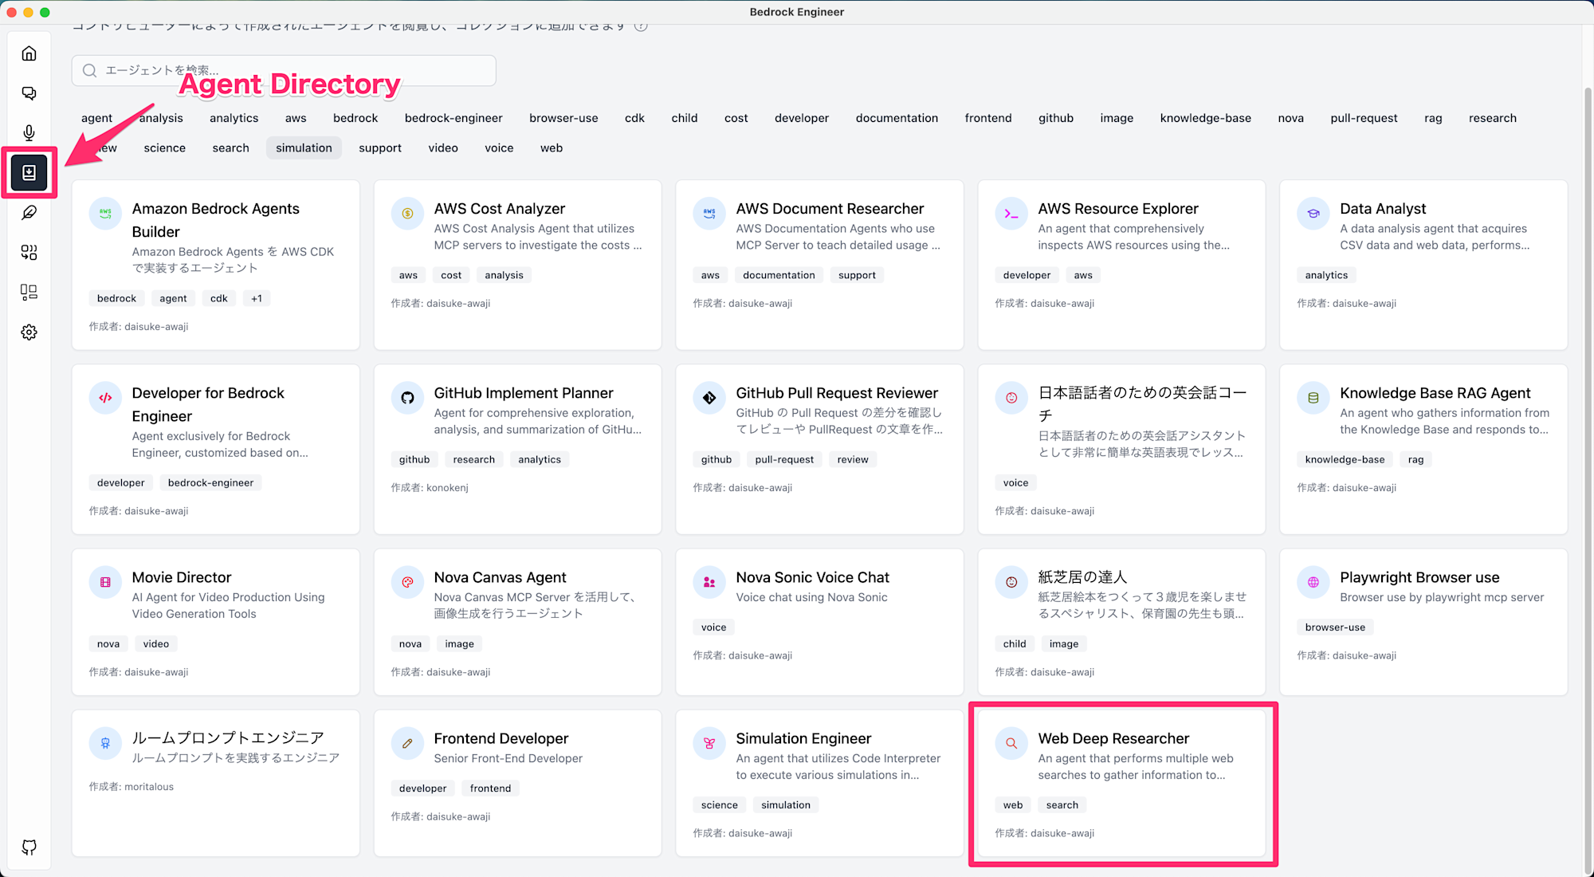
Task: Open the Web Deep Researcher agent card
Action: coord(1121,782)
